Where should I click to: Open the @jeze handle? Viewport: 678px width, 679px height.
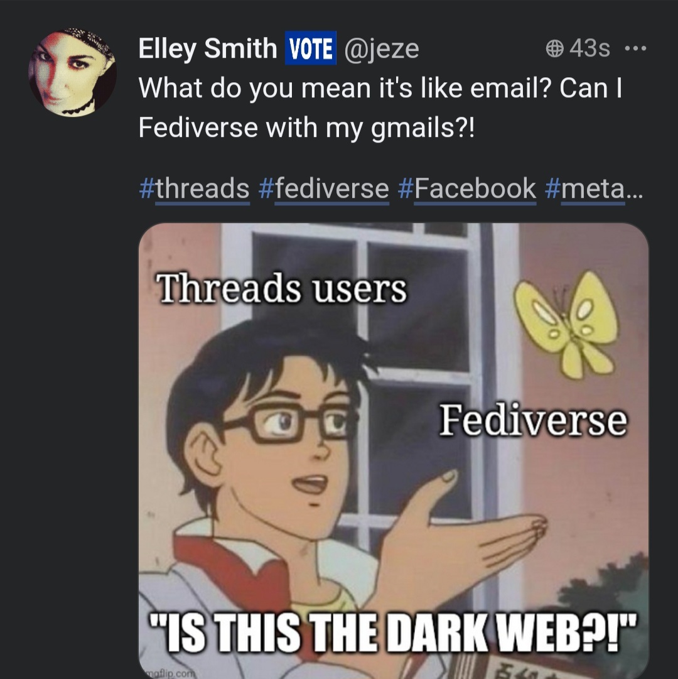click(382, 48)
